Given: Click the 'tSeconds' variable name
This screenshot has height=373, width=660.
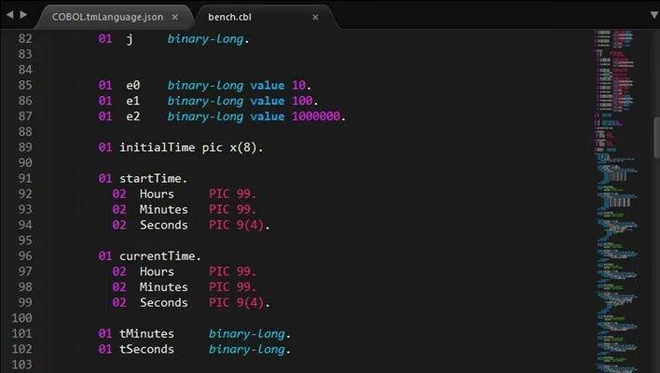Looking at the screenshot, I should [x=146, y=349].
